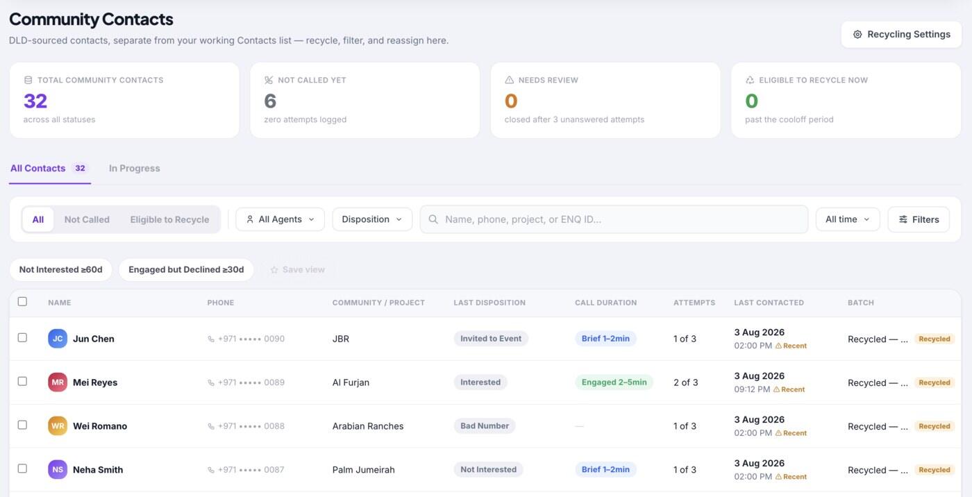Click the Name column header
This screenshot has height=497, width=972.
[x=60, y=303]
